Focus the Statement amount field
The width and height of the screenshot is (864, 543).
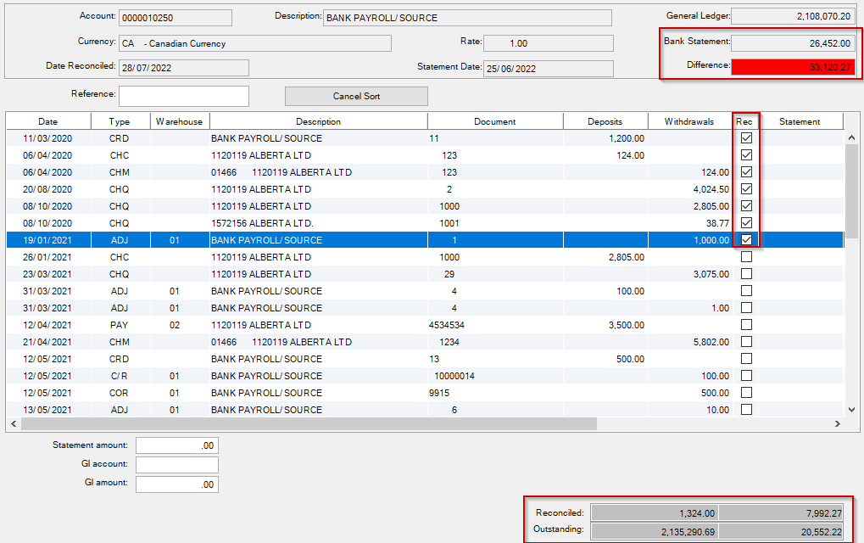pos(176,445)
